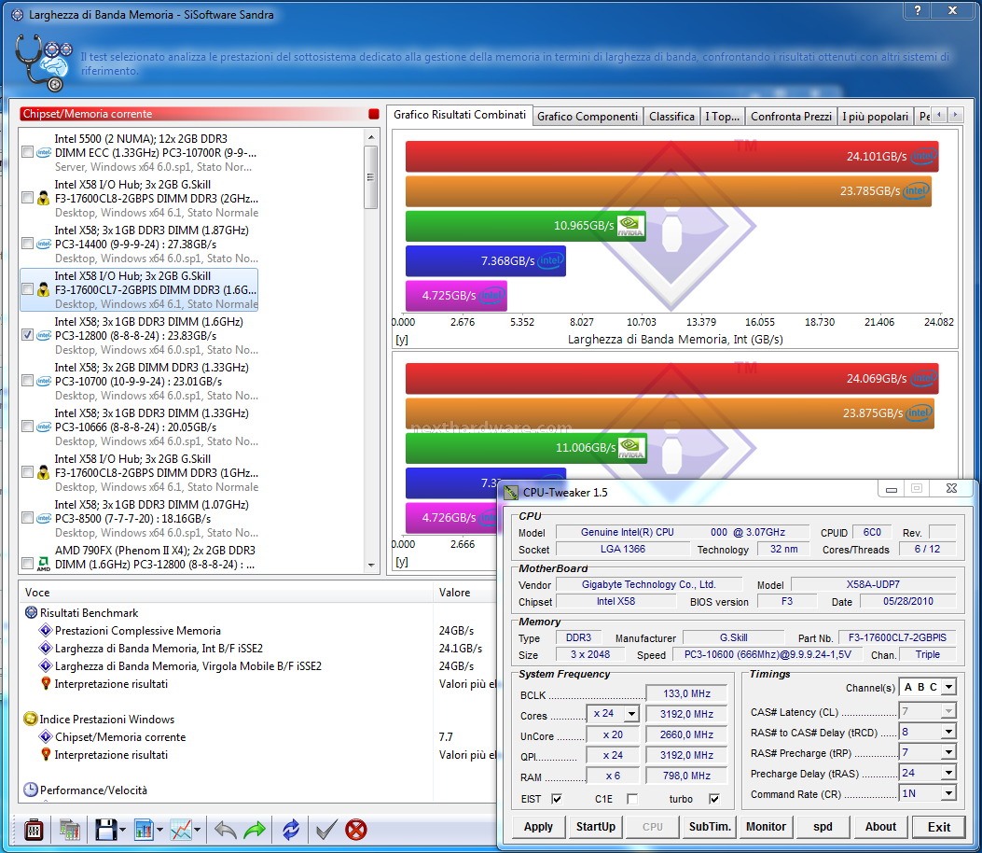Check the F3-17600CL8-2GBPS (2GHz) entry checkbox

click(28, 198)
